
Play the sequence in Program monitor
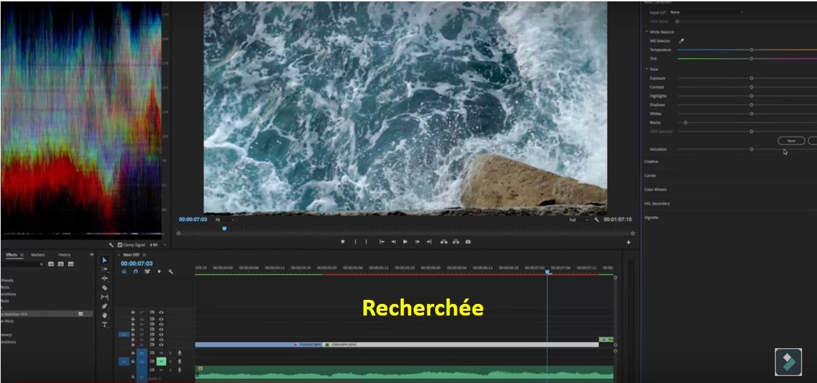point(406,242)
